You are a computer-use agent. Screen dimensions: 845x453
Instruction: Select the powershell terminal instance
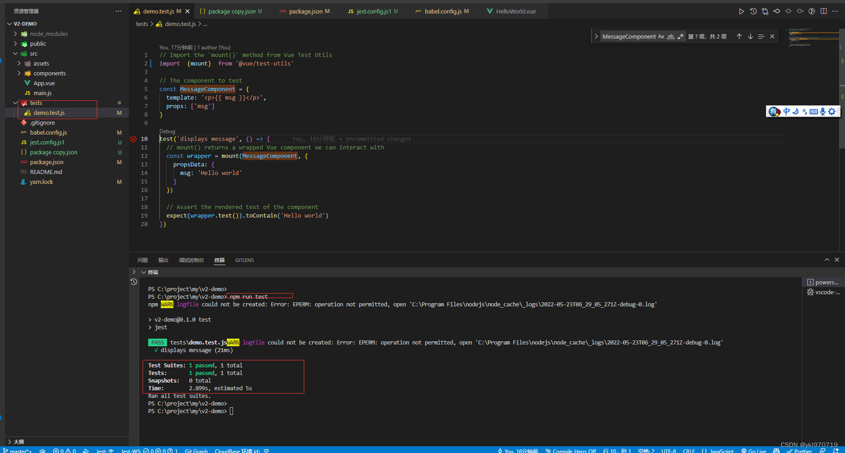click(x=823, y=282)
